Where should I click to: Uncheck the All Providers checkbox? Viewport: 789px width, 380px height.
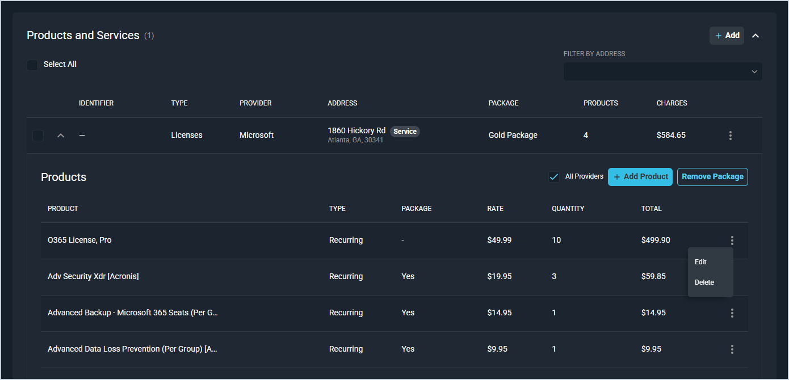[x=554, y=177]
